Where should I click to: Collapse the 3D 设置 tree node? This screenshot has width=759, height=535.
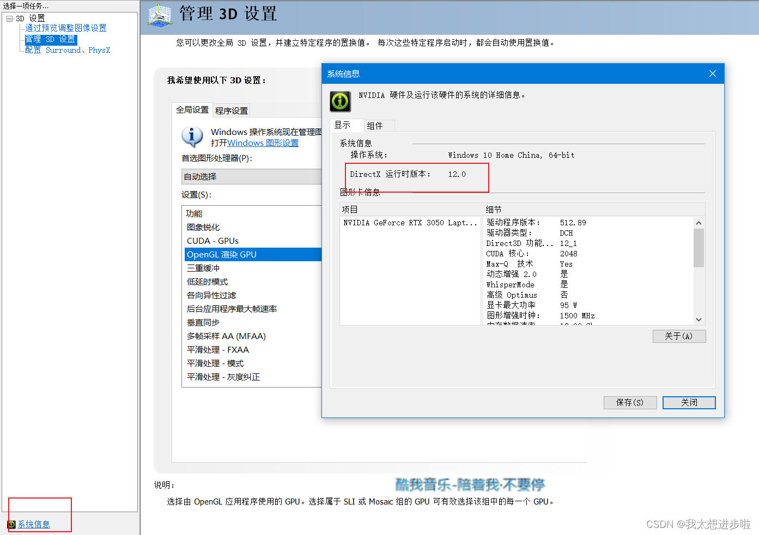tap(9, 19)
